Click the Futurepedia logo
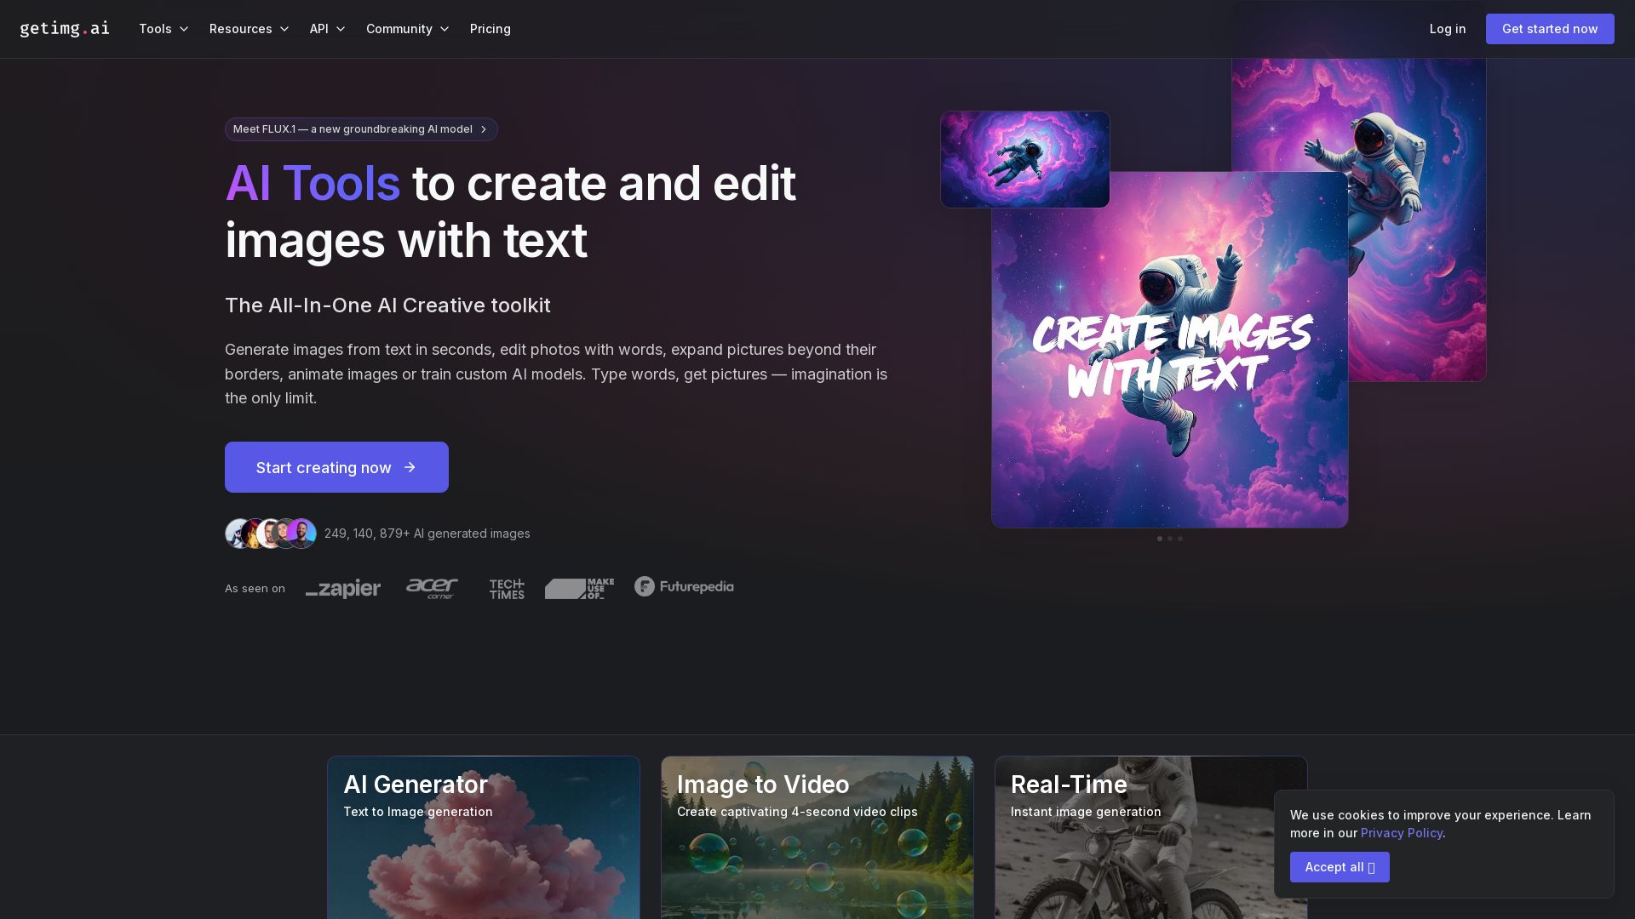The height and width of the screenshot is (919, 1635). (x=684, y=586)
